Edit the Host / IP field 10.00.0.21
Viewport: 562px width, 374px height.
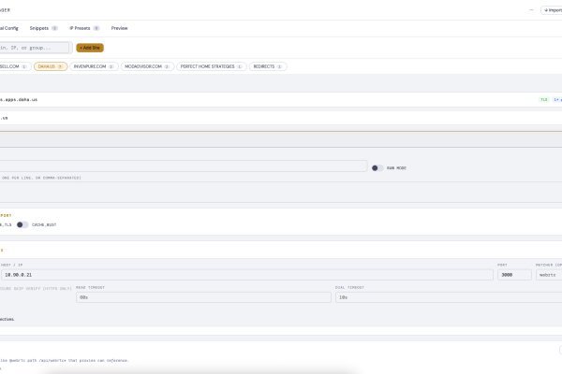[247, 275]
